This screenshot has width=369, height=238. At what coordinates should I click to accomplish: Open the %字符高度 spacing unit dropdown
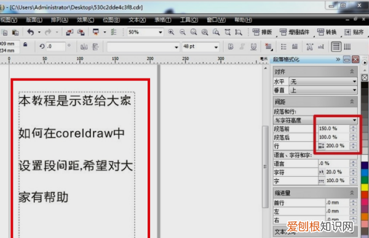point(315,120)
